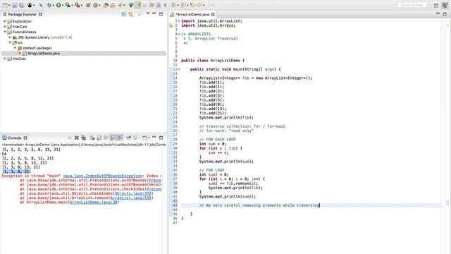Open the ArrayListDemo.java:38 stack trace link

coord(93,202)
